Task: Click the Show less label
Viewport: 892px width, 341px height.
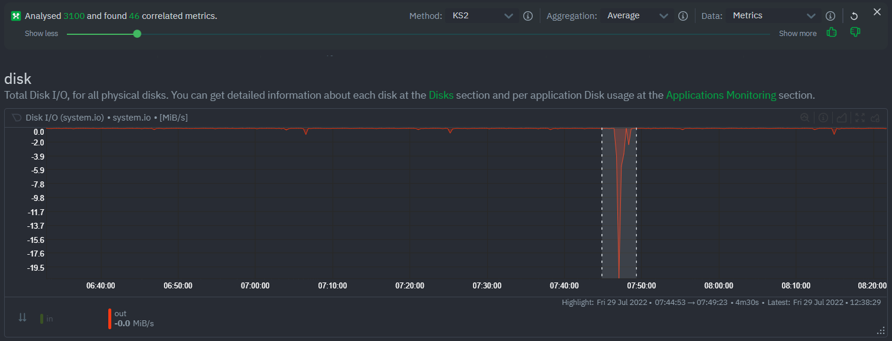Action: point(41,34)
